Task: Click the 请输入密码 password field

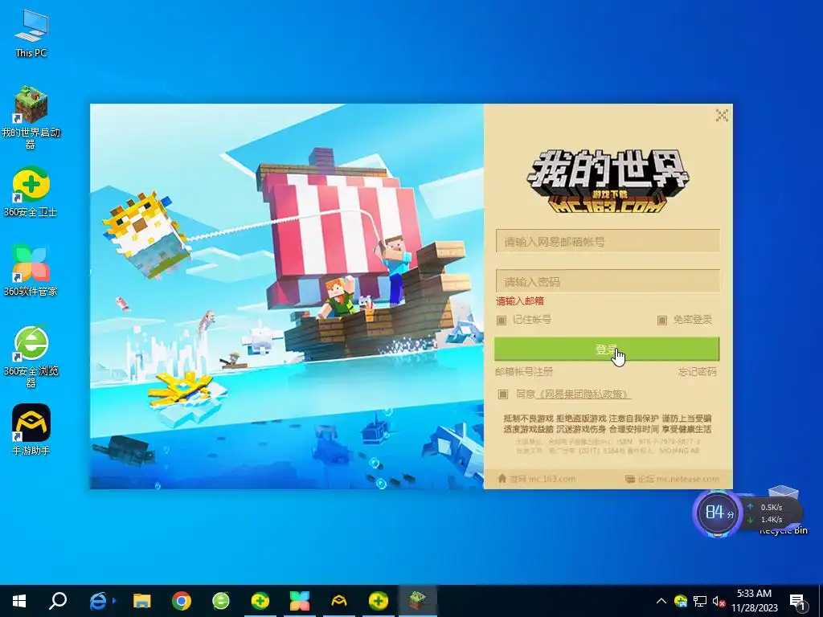Action: point(608,282)
